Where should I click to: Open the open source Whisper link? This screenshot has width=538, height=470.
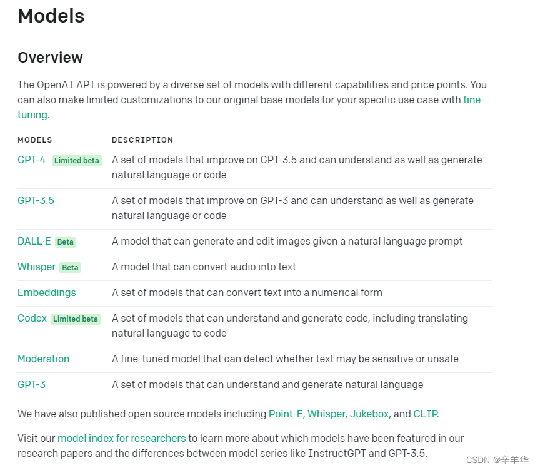(x=326, y=414)
